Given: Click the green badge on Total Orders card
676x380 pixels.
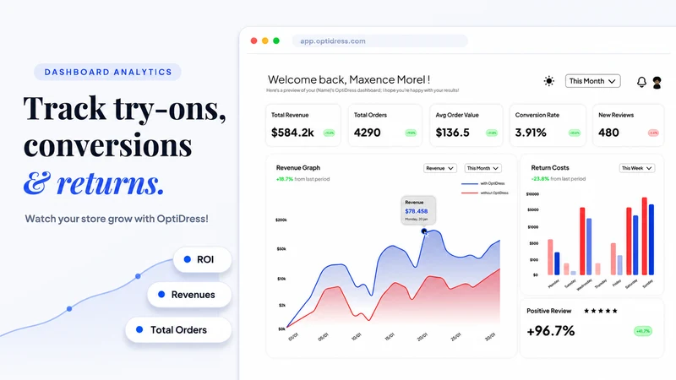Looking at the screenshot, I should coord(411,133).
